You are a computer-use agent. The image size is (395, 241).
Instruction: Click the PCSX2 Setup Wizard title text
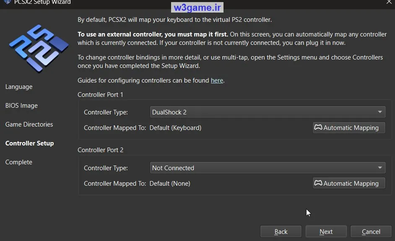coord(42,2)
